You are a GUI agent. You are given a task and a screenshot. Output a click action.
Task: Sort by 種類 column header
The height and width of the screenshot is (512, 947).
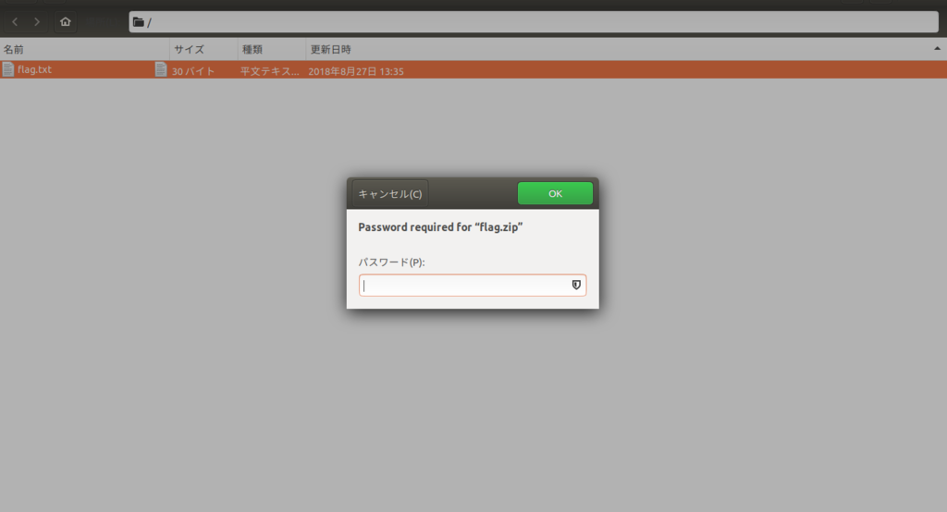(x=272, y=50)
